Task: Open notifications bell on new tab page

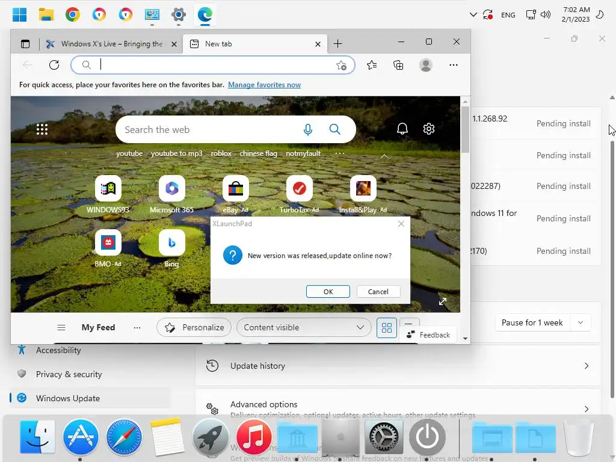Action: 402,129
